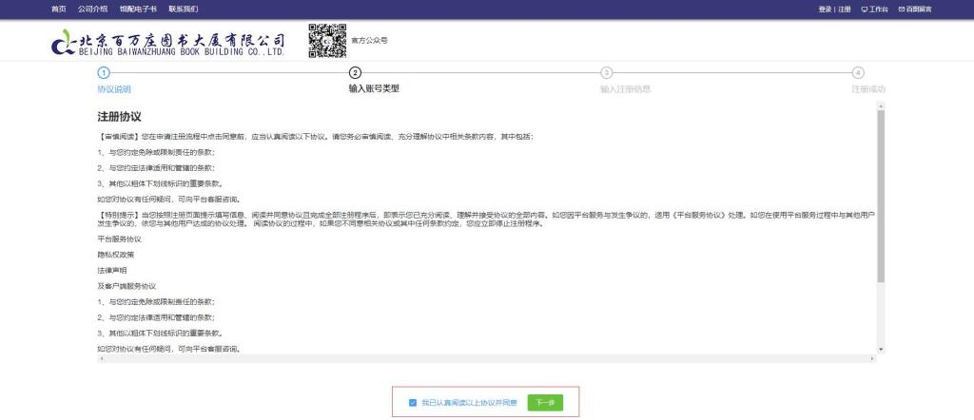Click the down arrow of agreement scrollbar
Image resolution: width=974 pixels, height=420 pixels.
881,350
